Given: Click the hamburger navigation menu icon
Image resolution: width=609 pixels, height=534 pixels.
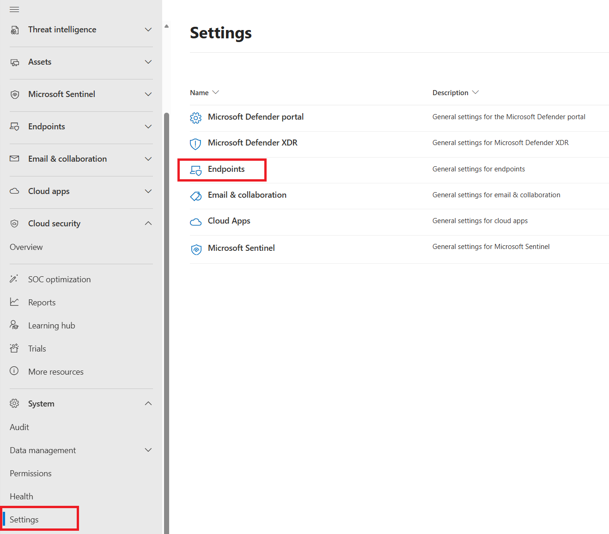Looking at the screenshot, I should point(14,9).
